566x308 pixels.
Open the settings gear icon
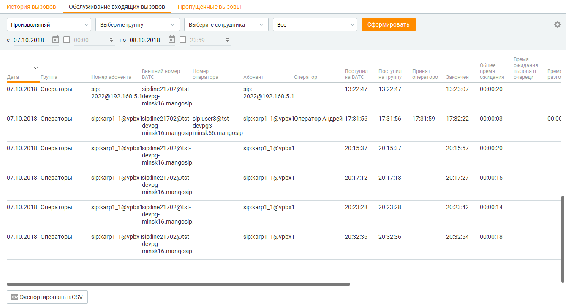558,24
